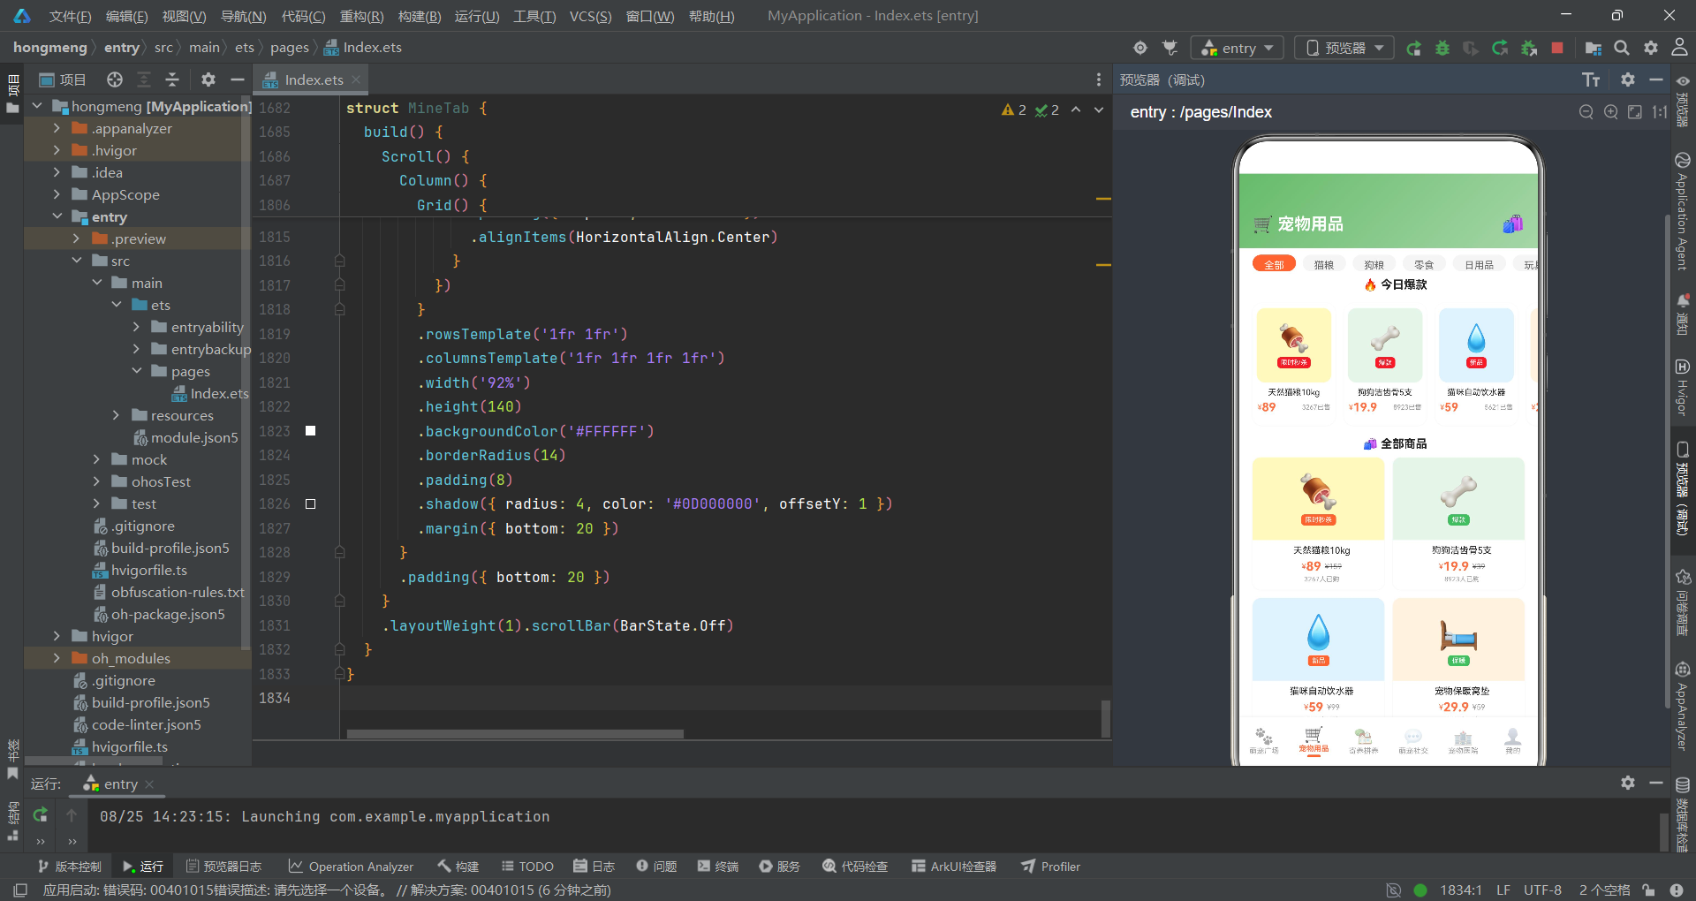Open the ArkUI检查器 tab
Viewport: 1696px width, 901px height.
point(954,867)
